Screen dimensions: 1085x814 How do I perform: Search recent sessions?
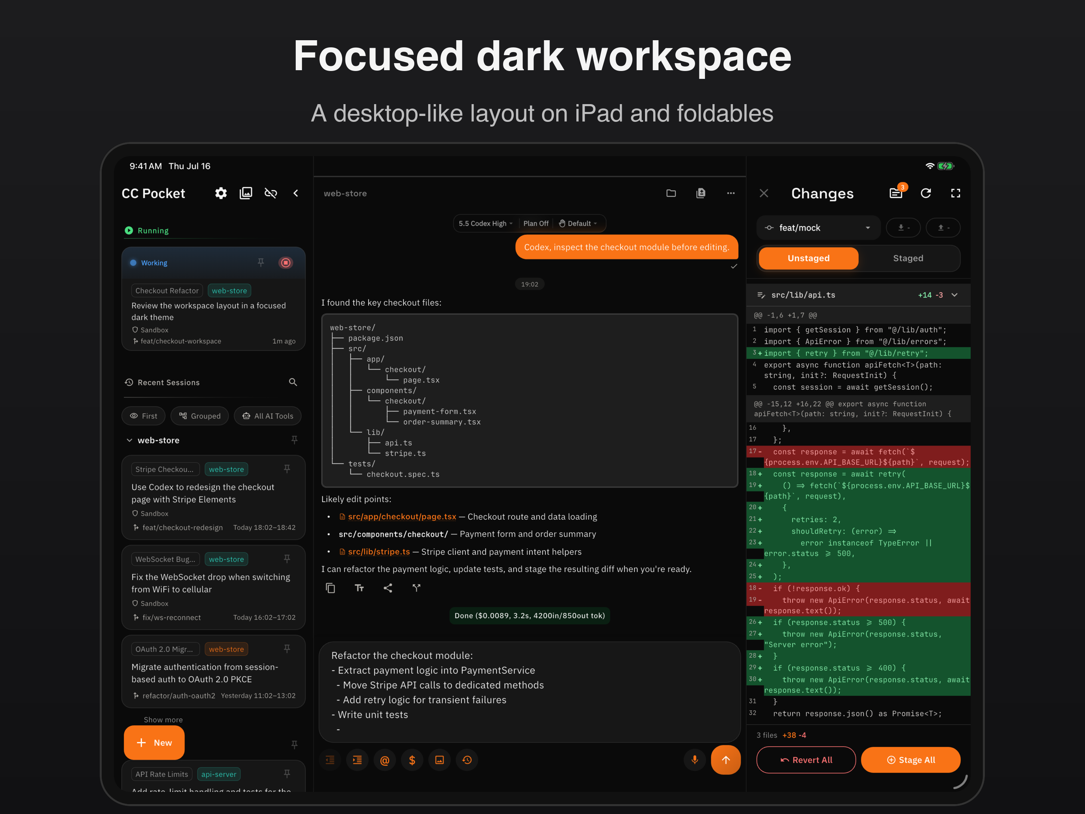pyautogui.click(x=293, y=382)
